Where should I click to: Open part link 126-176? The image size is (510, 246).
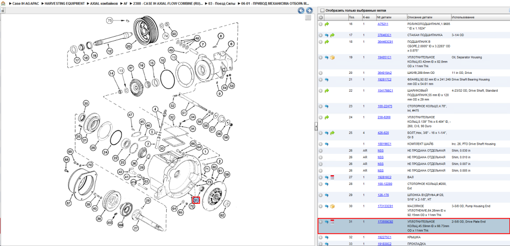[383, 195]
